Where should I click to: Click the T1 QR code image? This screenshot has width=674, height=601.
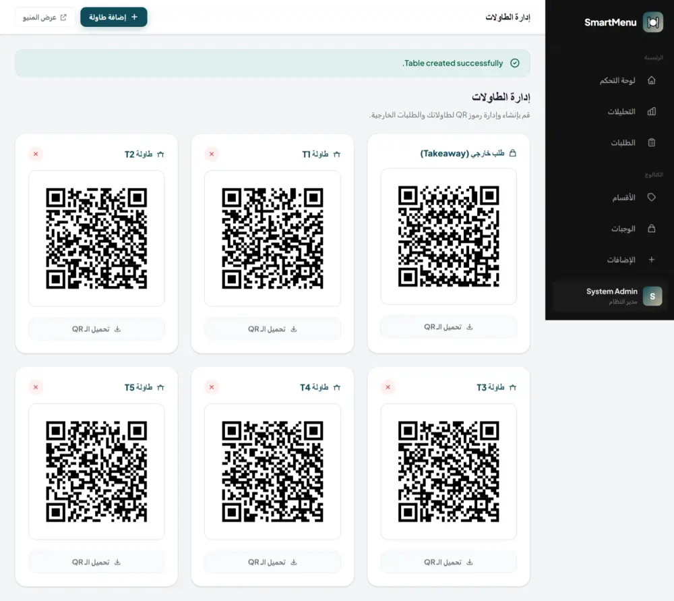tap(272, 238)
